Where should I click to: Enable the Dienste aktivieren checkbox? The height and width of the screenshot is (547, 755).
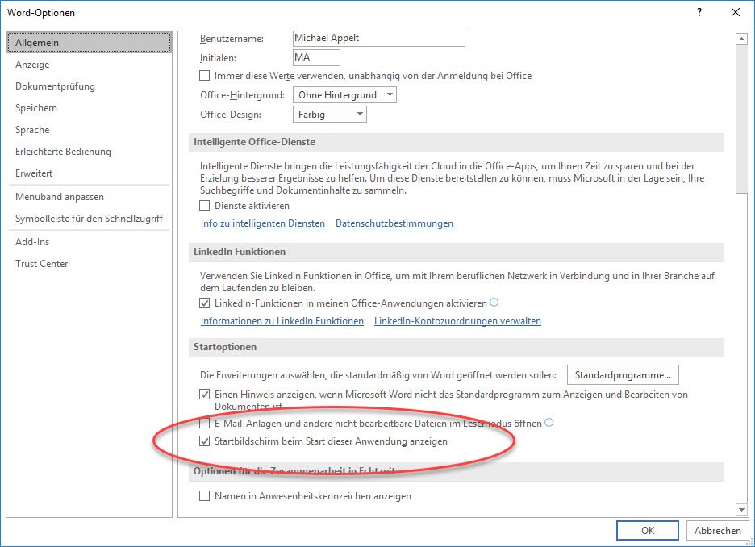pyautogui.click(x=204, y=206)
